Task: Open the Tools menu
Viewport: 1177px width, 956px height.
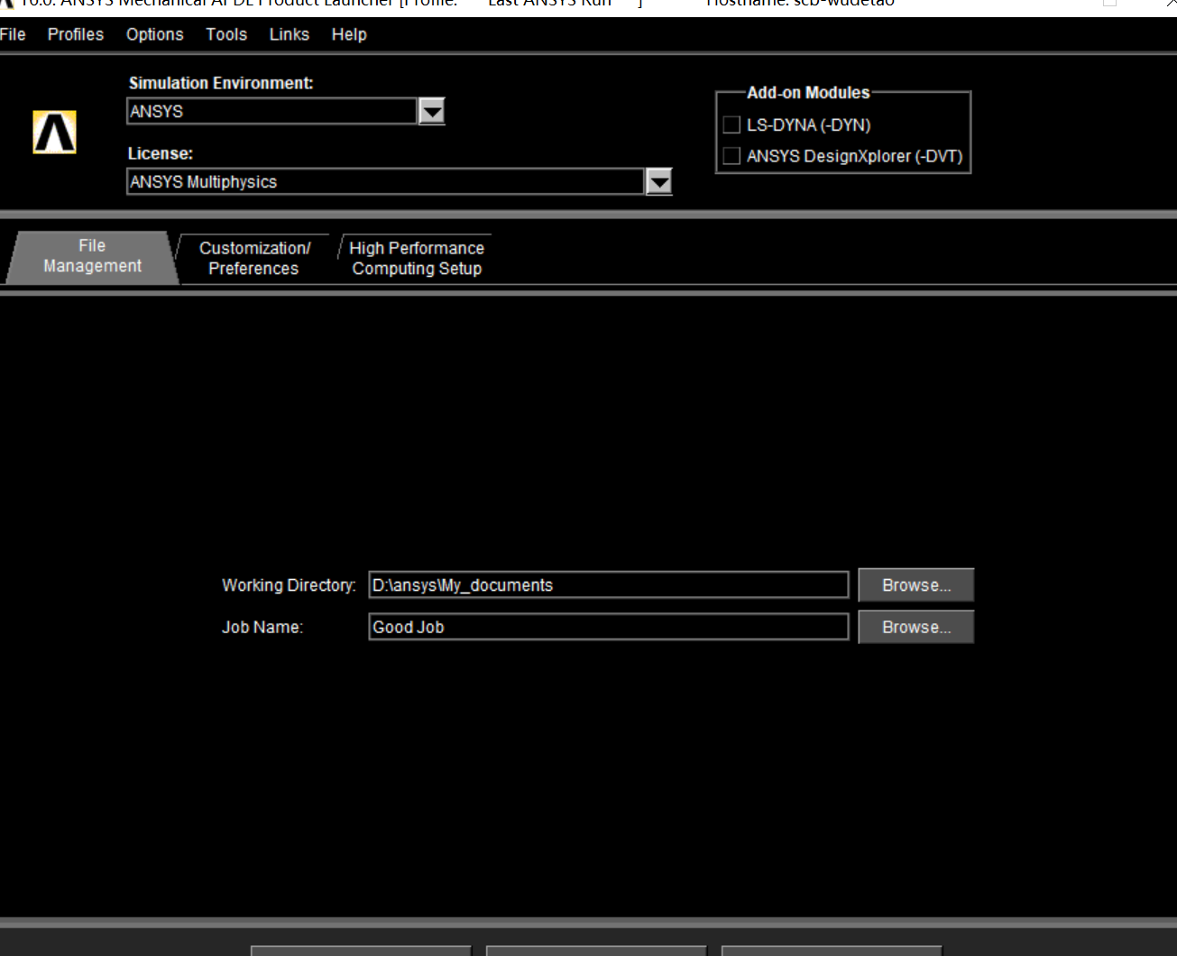Action: [225, 34]
